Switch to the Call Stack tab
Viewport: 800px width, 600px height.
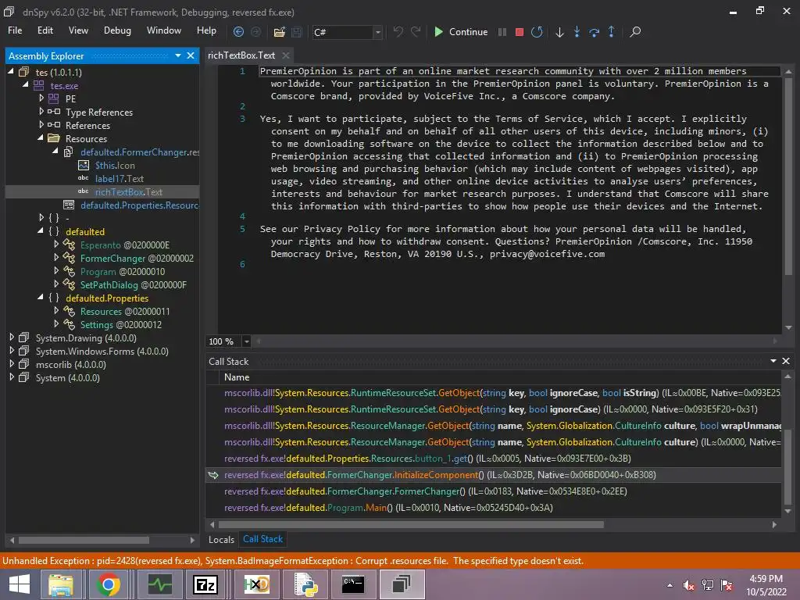pyautogui.click(x=262, y=539)
